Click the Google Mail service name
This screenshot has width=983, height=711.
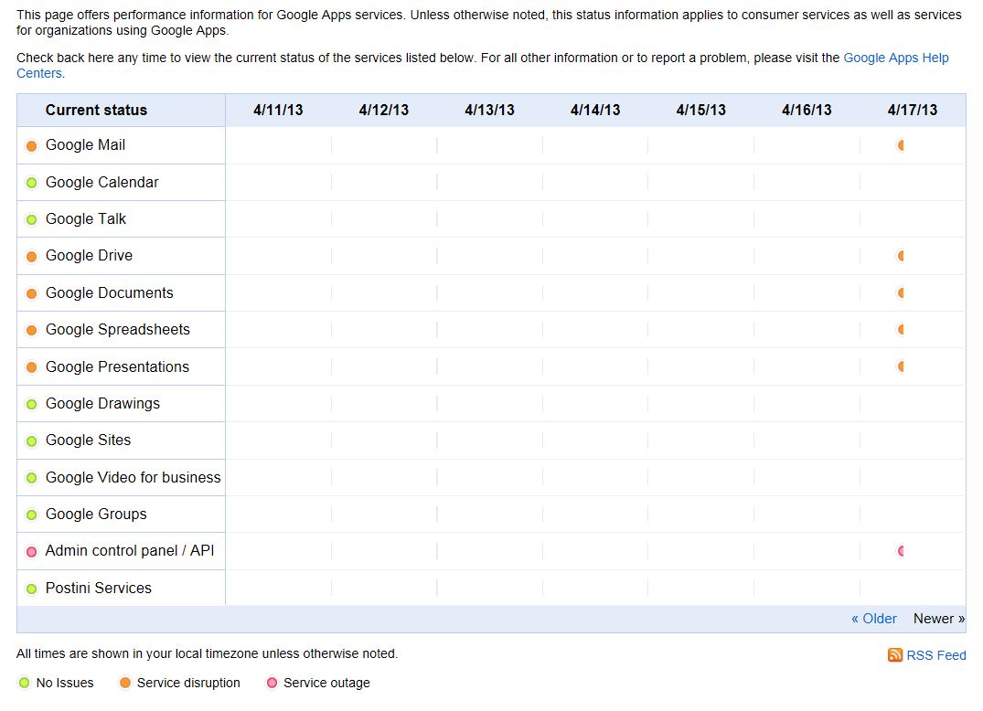tap(85, 145)
